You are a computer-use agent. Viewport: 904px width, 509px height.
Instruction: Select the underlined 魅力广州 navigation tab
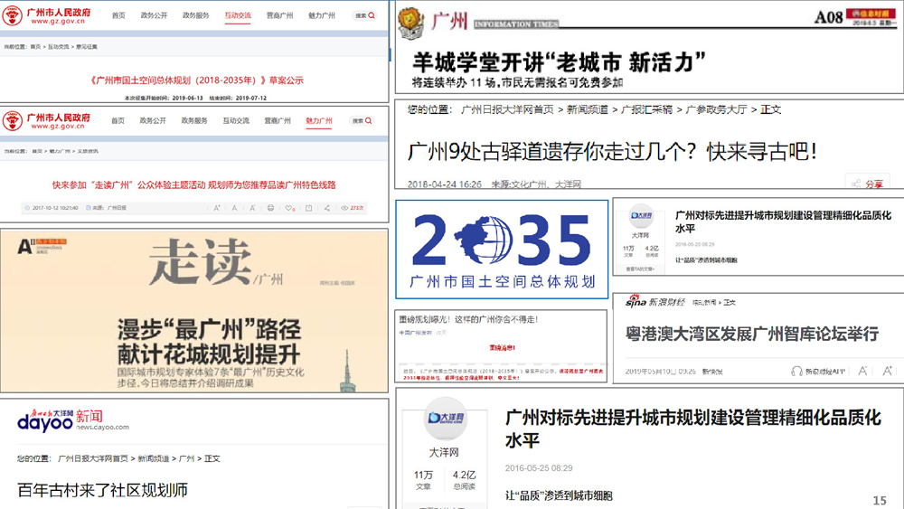point(319,120)
